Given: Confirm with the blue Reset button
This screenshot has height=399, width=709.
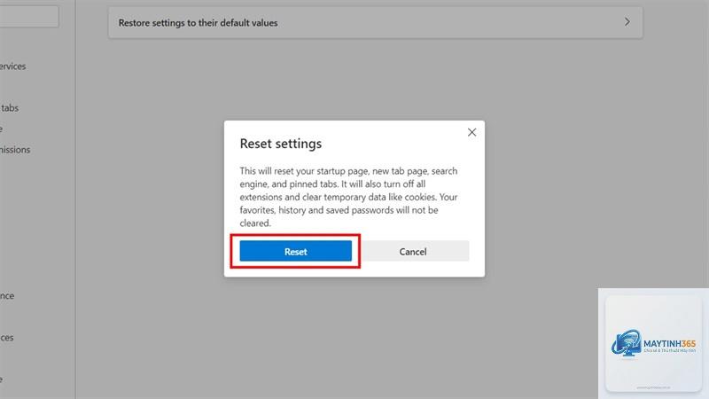Looking at the screenshot, I should [296, 251].
